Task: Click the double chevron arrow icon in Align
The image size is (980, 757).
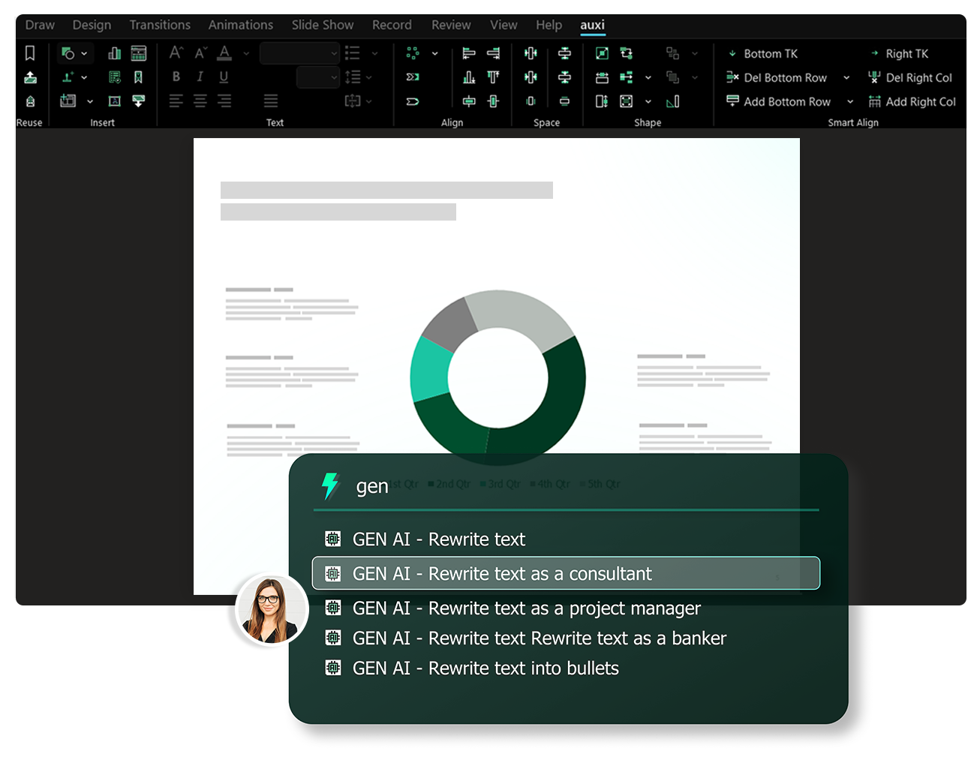Action: pos(413,77)
